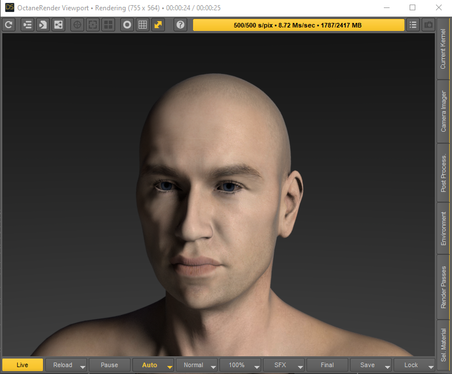
Task: Open the indented list toolbar icon
Action: [27, 25]
